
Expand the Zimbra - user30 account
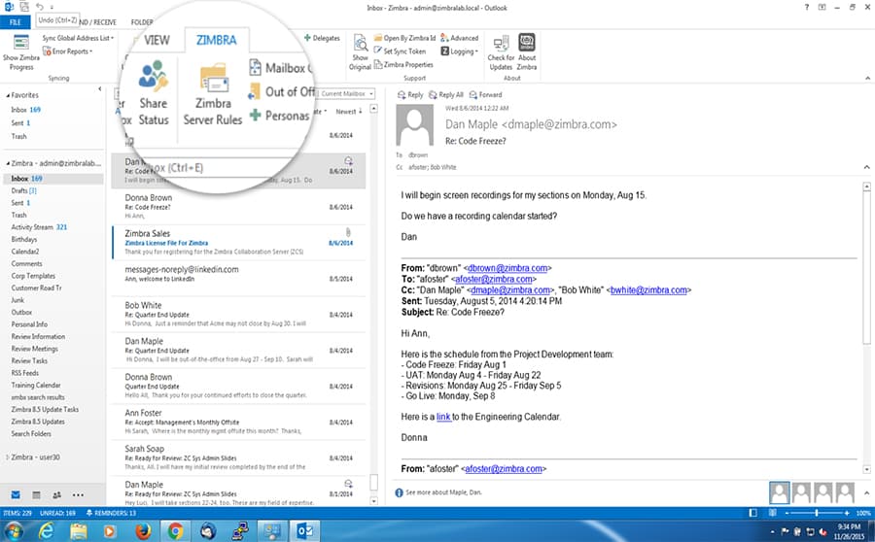pyautogui.click(x=7, y=457)
